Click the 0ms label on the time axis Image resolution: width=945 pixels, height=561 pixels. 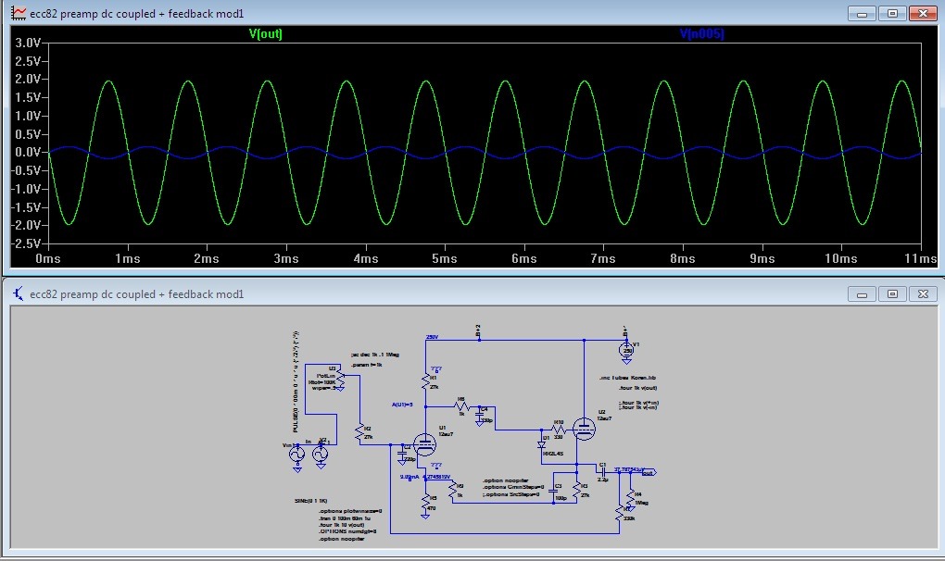[x=48, y=258]
